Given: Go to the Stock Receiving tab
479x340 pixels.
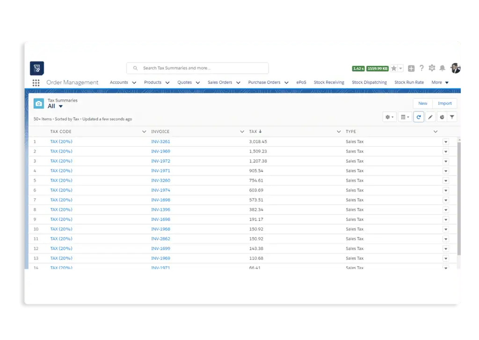Looking at the screenshot, I should [329, 82].
